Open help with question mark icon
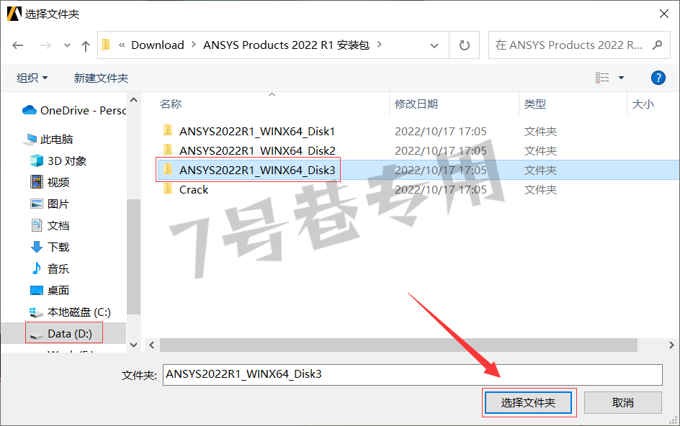 [658, 78]
